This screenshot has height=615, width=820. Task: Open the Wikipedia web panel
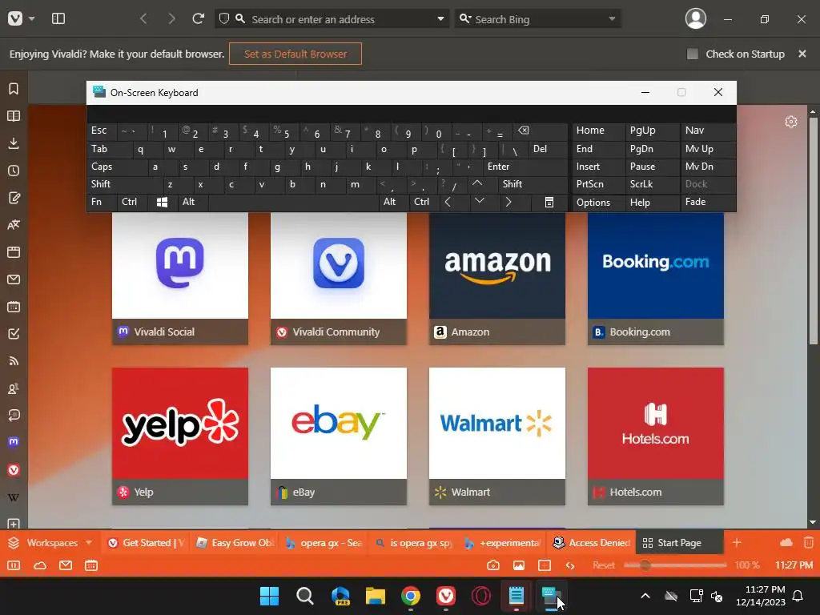point(14,496)
